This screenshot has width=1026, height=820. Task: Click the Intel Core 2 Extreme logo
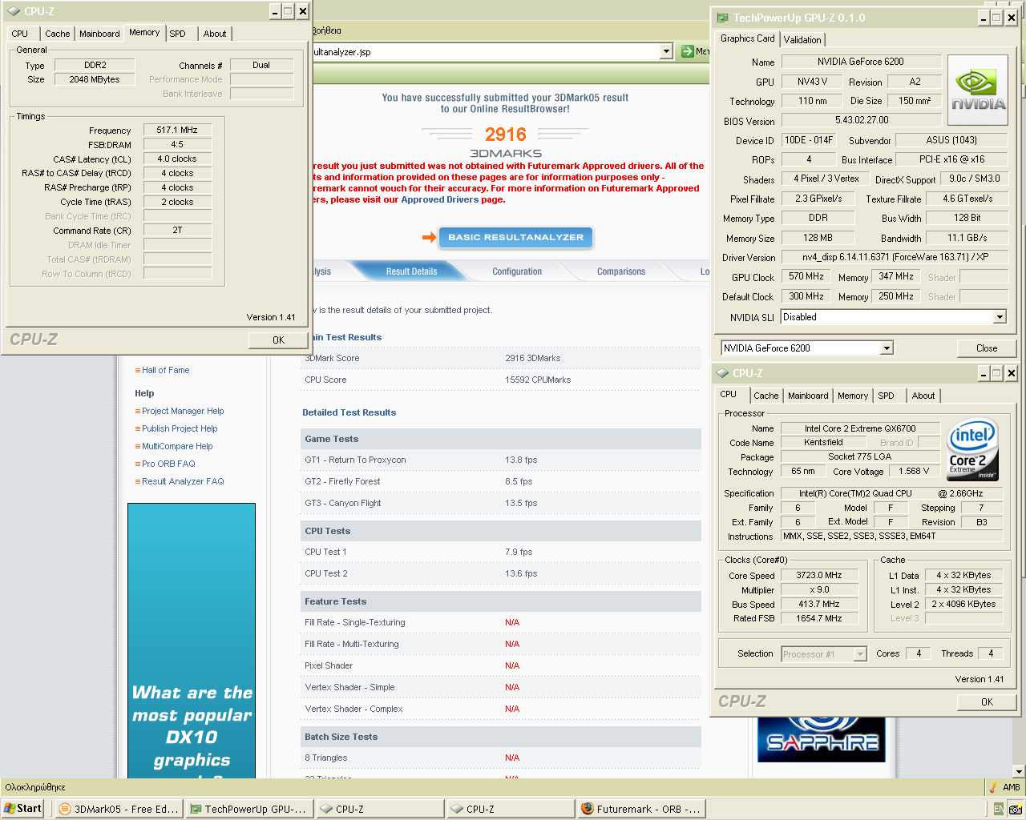point(972,449)
